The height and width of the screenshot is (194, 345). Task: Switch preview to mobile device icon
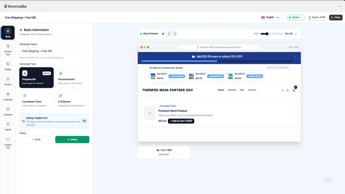click(x=175, y=34)
